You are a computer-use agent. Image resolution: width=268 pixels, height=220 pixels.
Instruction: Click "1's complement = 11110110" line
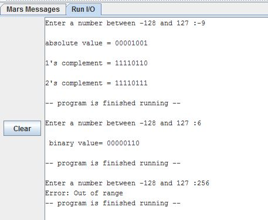pyautogui.click(x=96, y=63)
